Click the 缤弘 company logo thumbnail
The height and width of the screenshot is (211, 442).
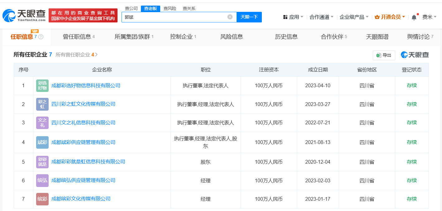pyautogui.click(x=42, y=180)
